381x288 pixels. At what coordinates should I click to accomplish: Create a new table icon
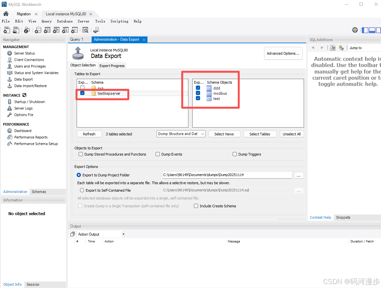pos(47,30)
